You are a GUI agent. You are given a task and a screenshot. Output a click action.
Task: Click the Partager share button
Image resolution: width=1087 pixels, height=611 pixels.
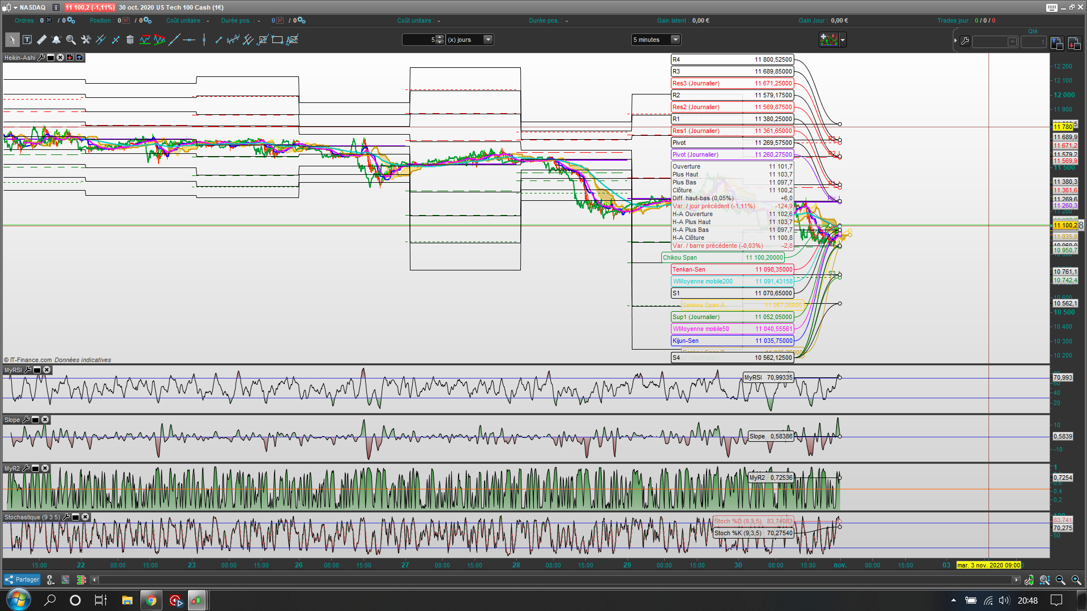coord(22,579)
